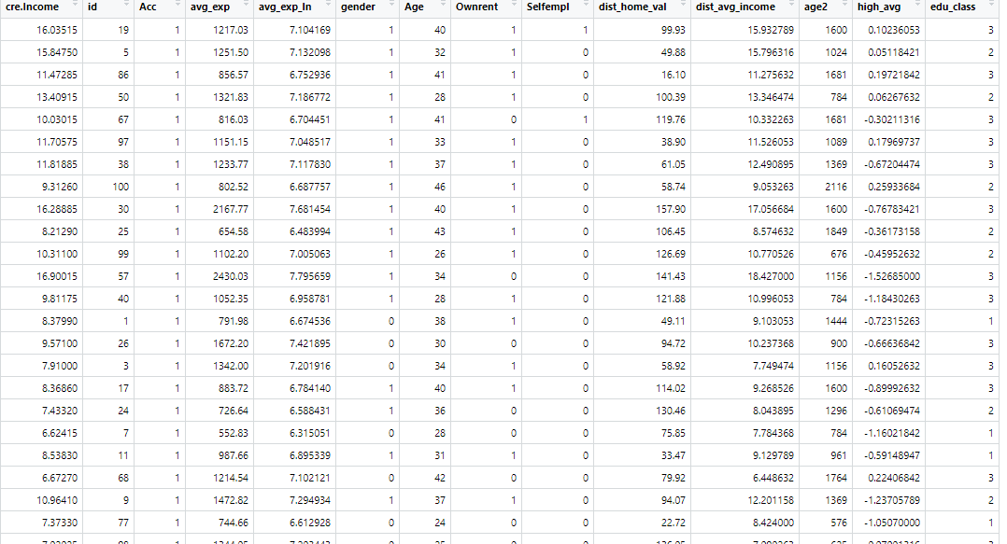The image size is (1007, 544).
Task: Select dist_avg_income cell 18.427000
Action: [x=745, y=276]
